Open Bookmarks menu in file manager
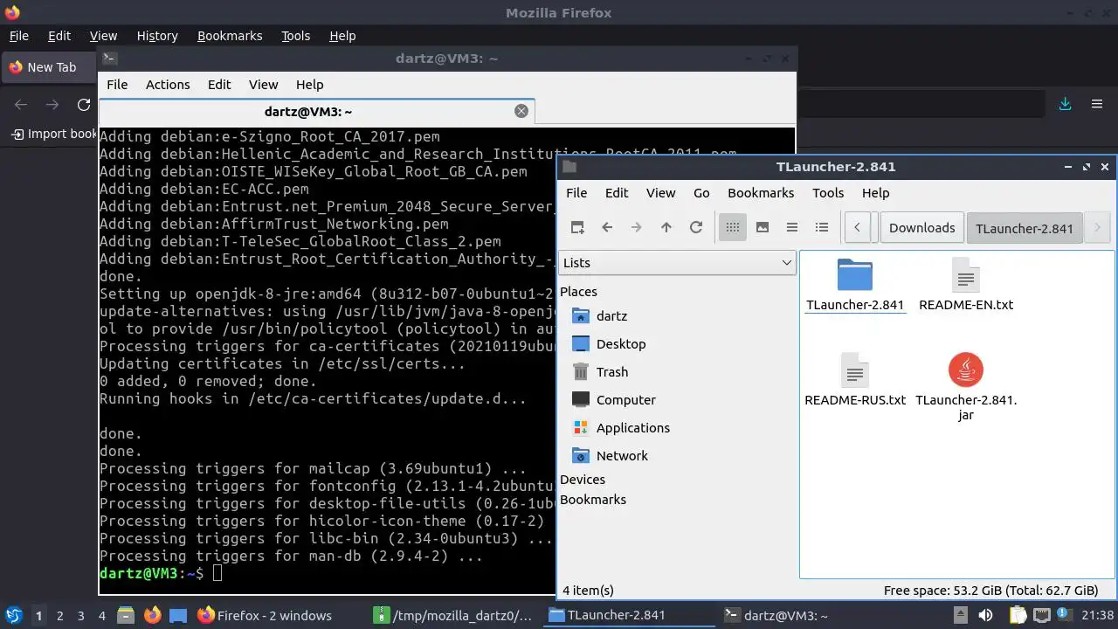The image size is (1118, 629). pos(761,193)
